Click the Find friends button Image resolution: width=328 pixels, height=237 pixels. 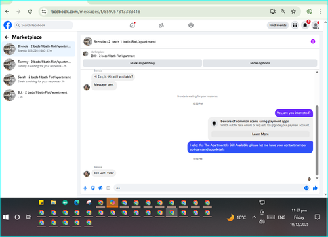coord(277,26)
